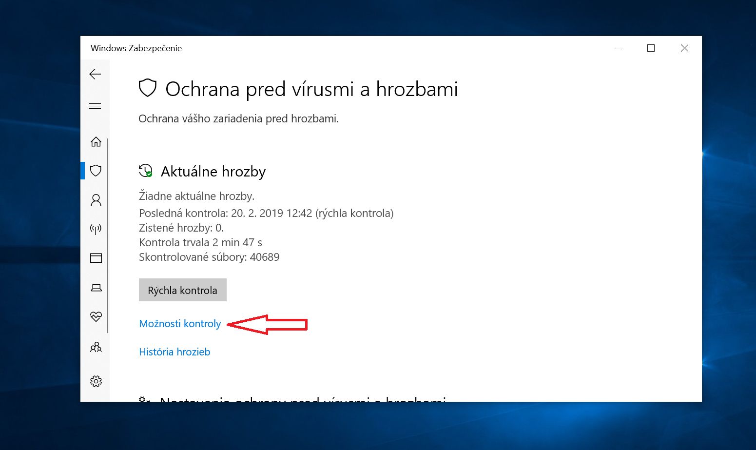The image size is (756, 450).
Task: Click the Aktuálne hrozby heading icon
Action: coord(146,171)
